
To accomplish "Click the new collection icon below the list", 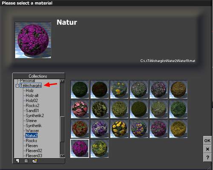I will point(17,161).
